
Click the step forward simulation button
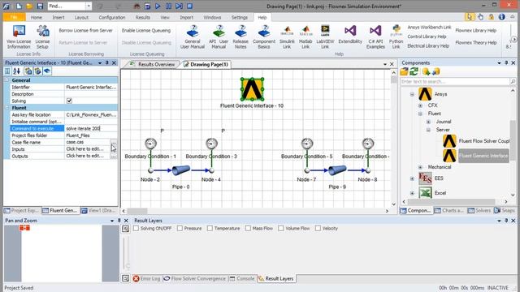[179, 6]
